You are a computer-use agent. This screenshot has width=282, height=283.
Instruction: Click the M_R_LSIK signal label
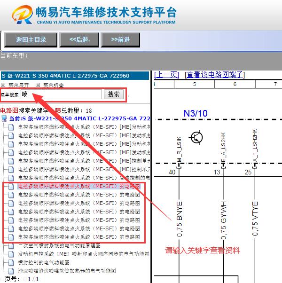click(x=179, y=149)
